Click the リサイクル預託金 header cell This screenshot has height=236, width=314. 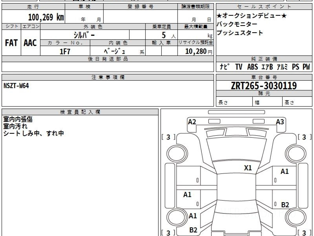195,43
